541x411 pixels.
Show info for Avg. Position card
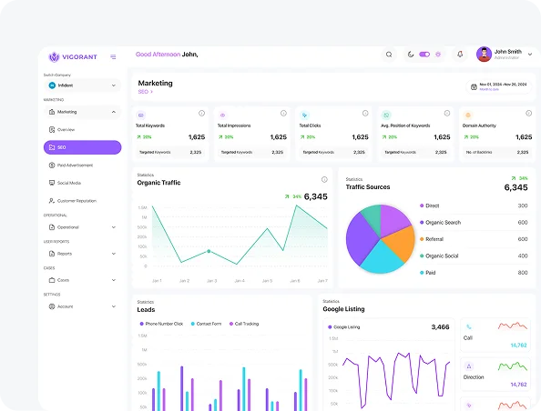pyautogui.click(x=447, y=114)
